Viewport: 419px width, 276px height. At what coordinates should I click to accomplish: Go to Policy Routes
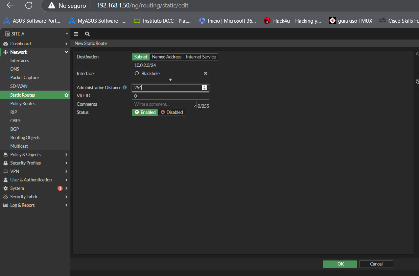click(23, 103)
